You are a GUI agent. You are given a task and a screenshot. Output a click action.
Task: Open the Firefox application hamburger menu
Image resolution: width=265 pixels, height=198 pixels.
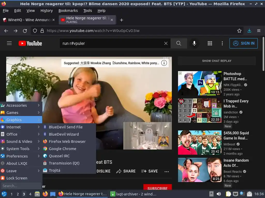(x=259, y=31)
